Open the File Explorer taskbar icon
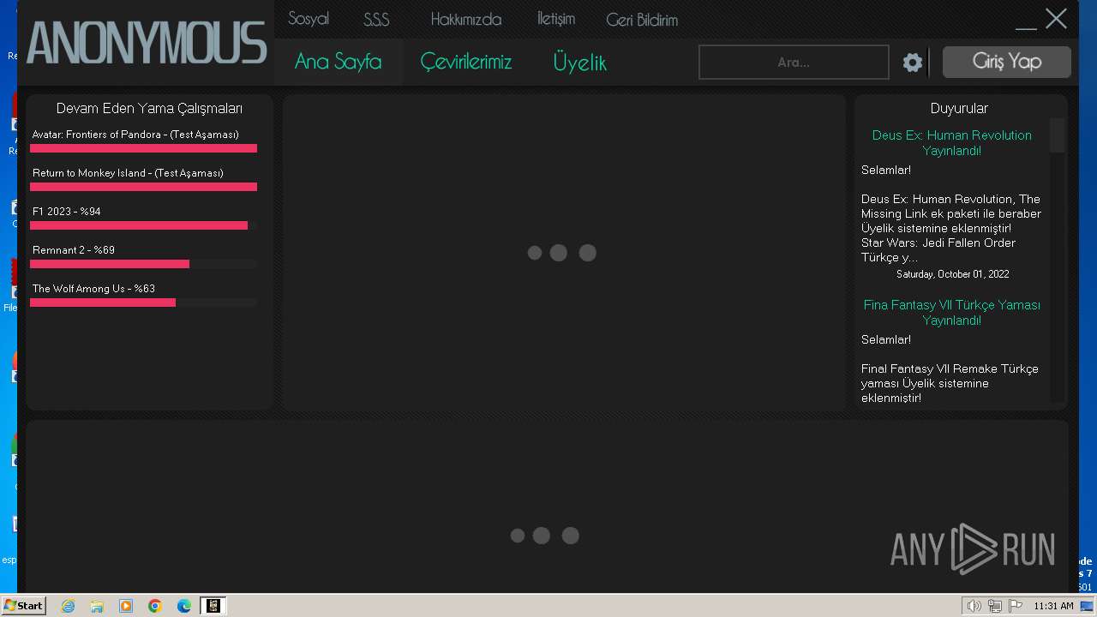1097x617 pixels. [x=97, y=606]
